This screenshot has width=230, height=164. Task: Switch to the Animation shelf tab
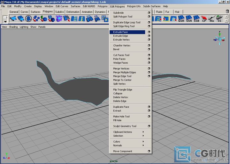click(x=87, y=12)
